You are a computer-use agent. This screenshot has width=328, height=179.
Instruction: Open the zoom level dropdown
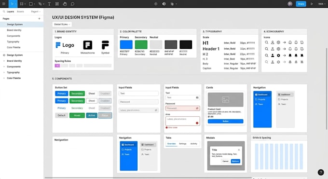point(322,4)
